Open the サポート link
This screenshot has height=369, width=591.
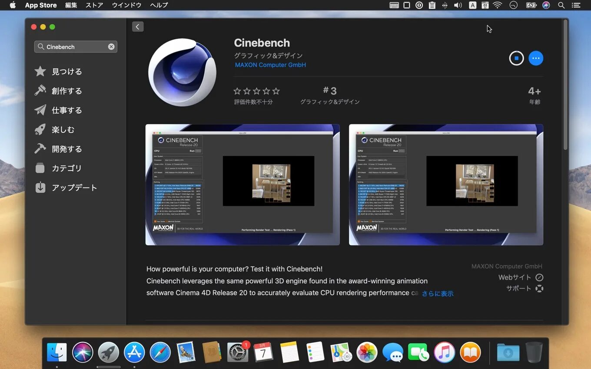tap(525, 288)
